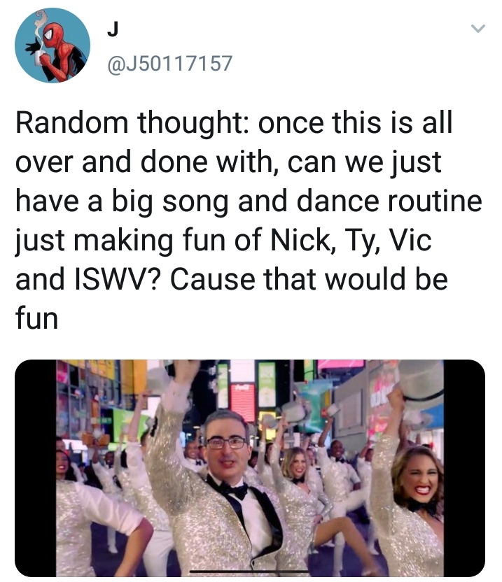502x582 pixels.
Task: Click the right black letterbox bar
Action: [x=464, y=468]
